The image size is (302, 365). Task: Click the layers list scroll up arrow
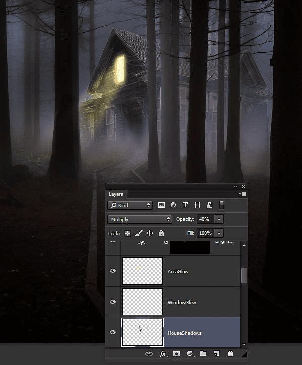244,245
